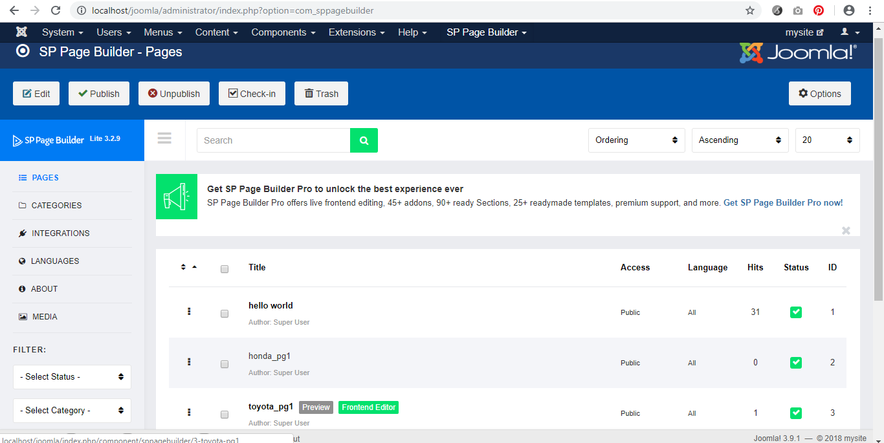This screenshot has height=443, width=884.
Task: Open Frontend Editor for toyota_pg1
Action: click(x=368, y=407)
